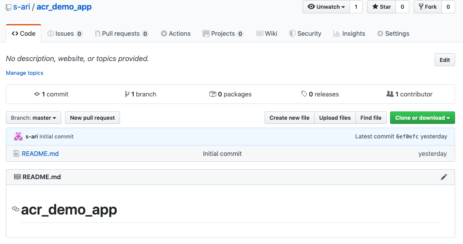Open the acr_demo_app repository link
Image resolution: width=463 pixels, height=244 pixels.
[x=64, y=7]
